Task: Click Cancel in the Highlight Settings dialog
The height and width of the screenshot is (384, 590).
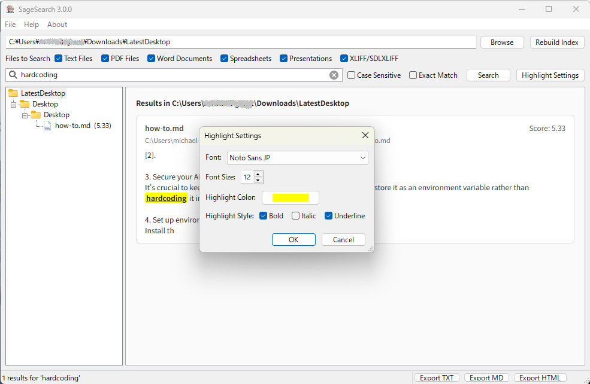Action: (x=343, y=239)
